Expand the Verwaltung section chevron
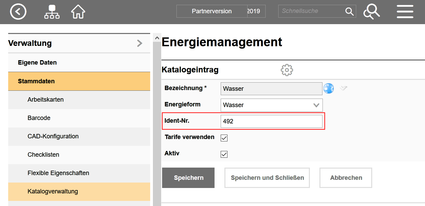The image size is (425, 206). click(139, 43)
